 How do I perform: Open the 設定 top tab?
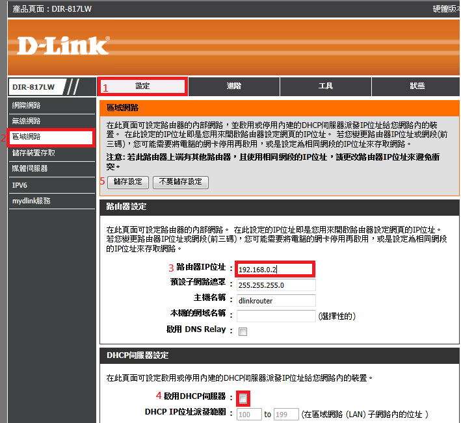[142, 86]
